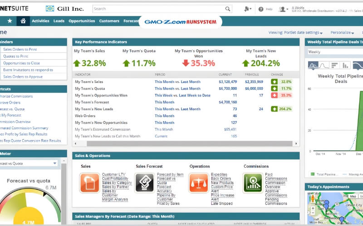Click the 204.2% New Leads headline

point(261,63)
